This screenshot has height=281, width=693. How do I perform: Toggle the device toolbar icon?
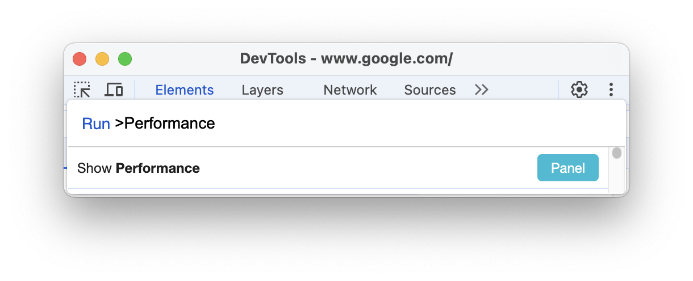click(x=114, y=90)
